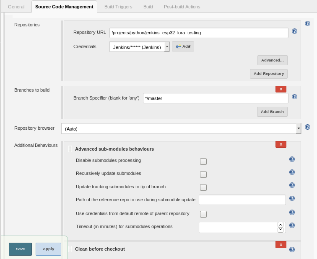The height and width of the screenshot is (259, 317).
Task: Open the Credentials dropdown
Action: point(139,47)
